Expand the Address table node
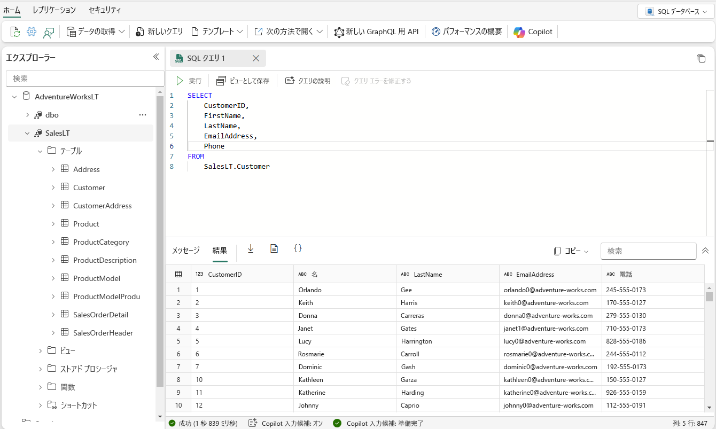 click(x=53, y=169)
